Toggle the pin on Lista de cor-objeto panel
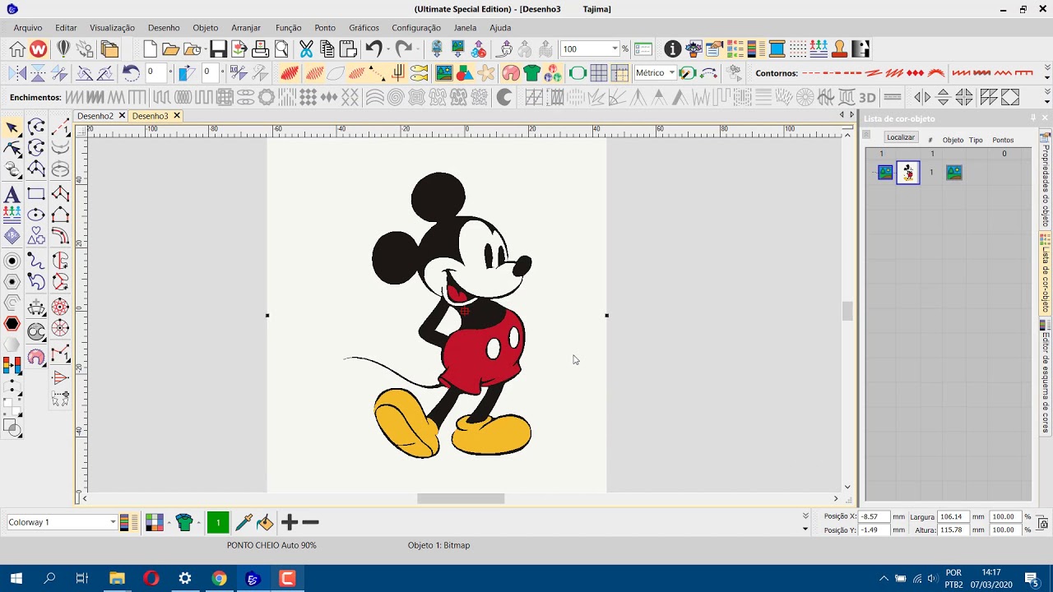1053x592 pixels. pos(1033,118)
